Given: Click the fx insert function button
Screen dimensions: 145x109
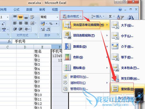Looking at the screenshot, I should [9, 41].
